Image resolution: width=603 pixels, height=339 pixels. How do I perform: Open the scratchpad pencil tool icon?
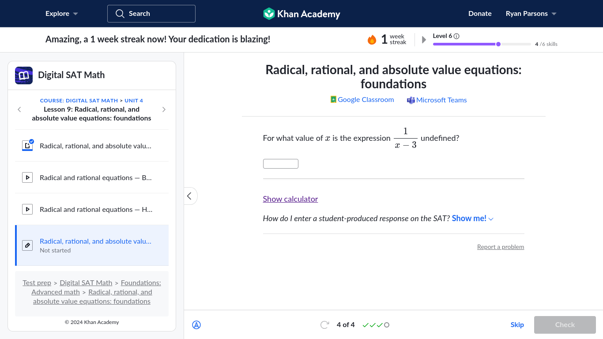pos(196,325)
